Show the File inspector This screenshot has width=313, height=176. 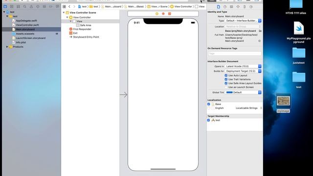tap(219, 7)
